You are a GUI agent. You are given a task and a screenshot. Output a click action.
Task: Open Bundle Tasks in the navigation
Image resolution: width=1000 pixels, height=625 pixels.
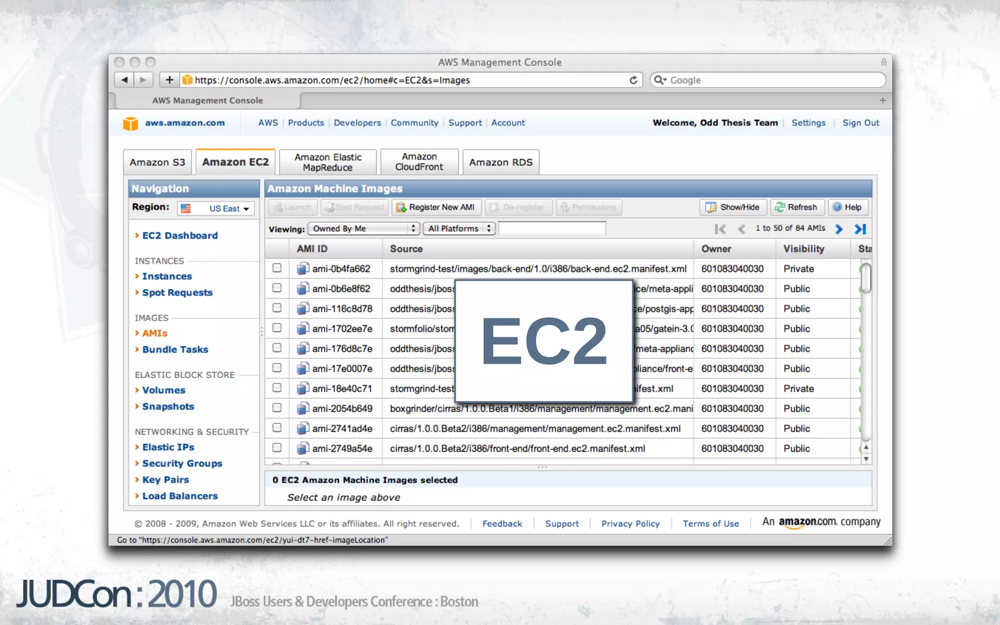pyautogui.click(x=175, y=350)
